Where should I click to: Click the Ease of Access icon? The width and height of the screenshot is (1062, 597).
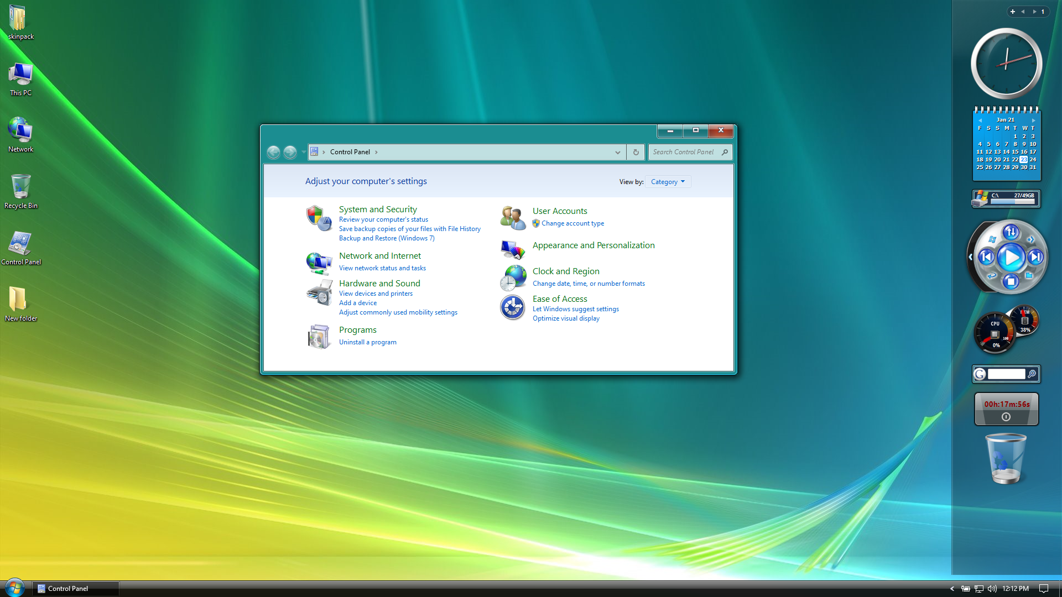click(512, 307)
